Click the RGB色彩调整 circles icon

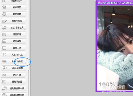pos(5,68)
